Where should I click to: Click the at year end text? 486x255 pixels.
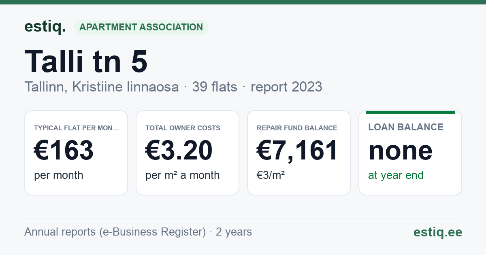396,175
